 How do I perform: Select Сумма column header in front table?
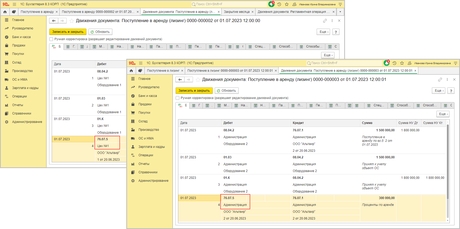378,123
